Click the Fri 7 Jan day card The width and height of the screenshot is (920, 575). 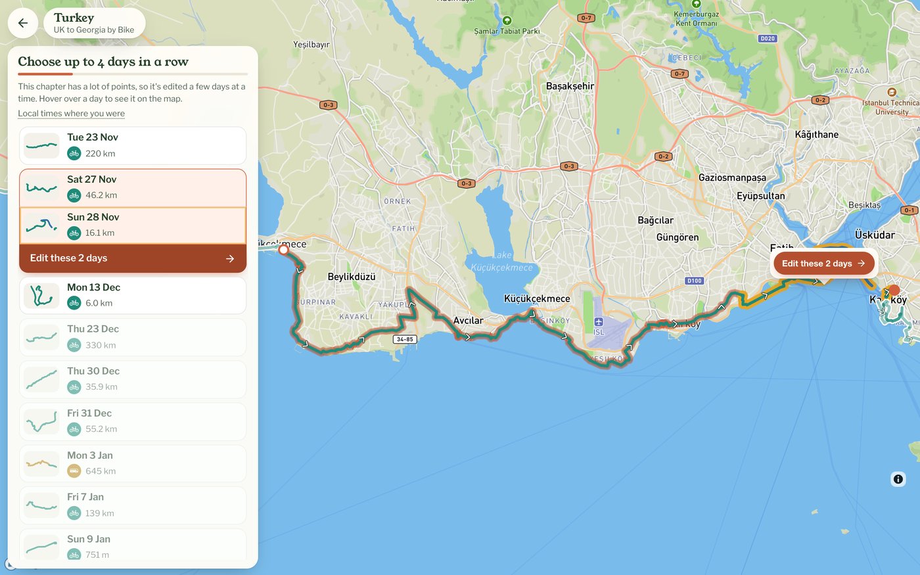133,506
